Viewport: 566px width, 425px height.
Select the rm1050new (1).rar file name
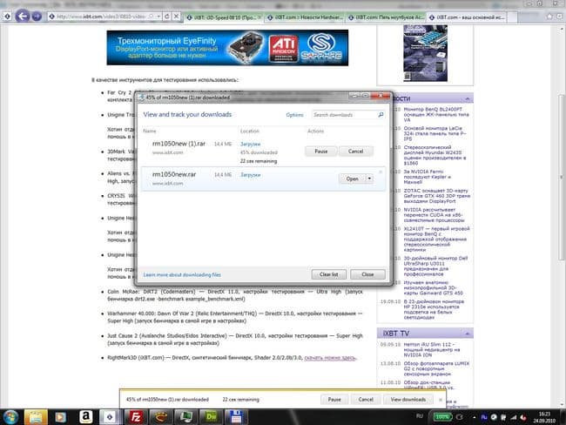coord(179,144)
